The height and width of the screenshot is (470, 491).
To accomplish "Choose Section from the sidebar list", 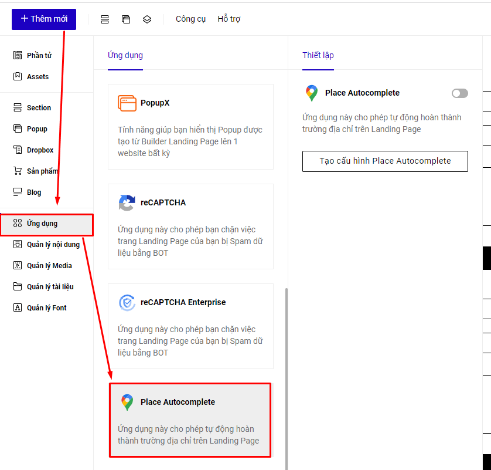I will click(x=39, y=108).
